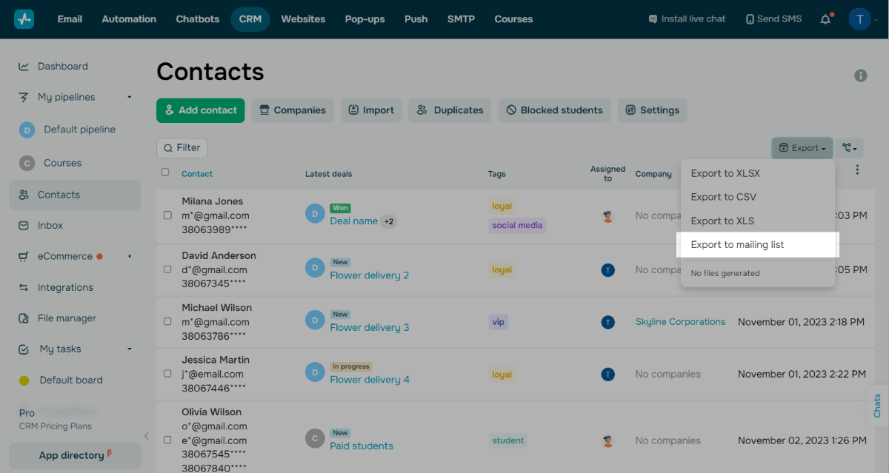Open the Chats side panel
Screen dimensions: 889x473
877,406
